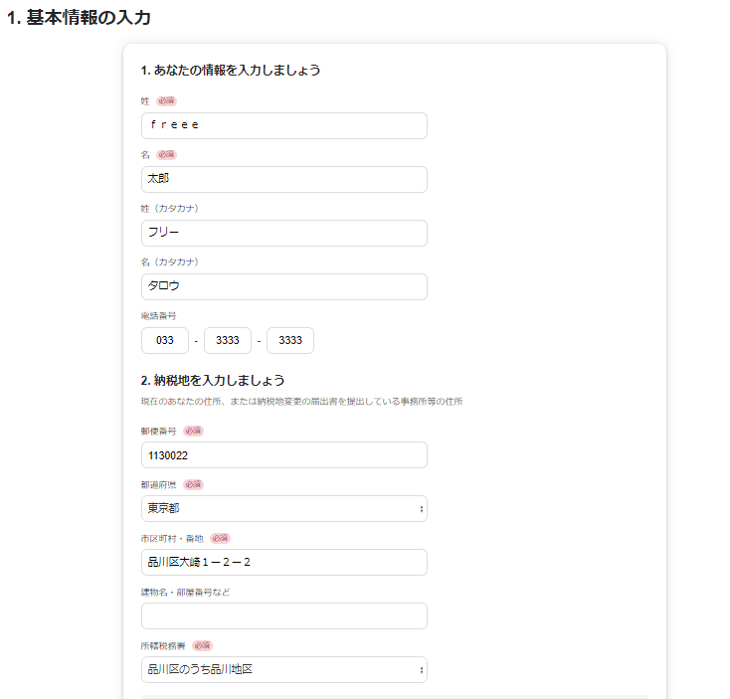Click the last phone number field
This screenshot has width=730, height=699.
pos(290,341)
